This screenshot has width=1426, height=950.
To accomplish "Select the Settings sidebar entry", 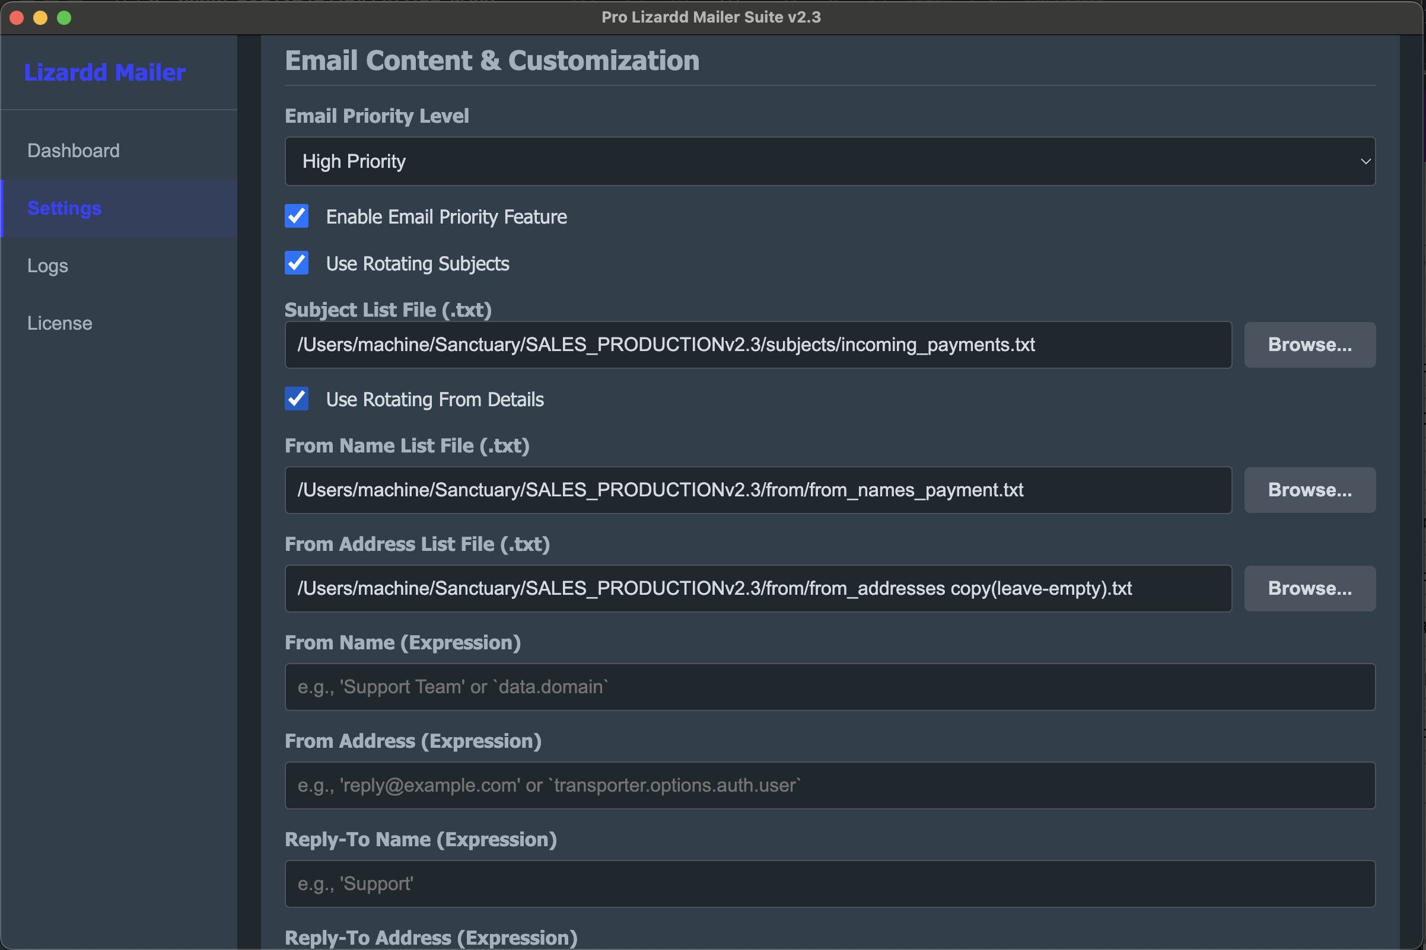I will [64, 208].
